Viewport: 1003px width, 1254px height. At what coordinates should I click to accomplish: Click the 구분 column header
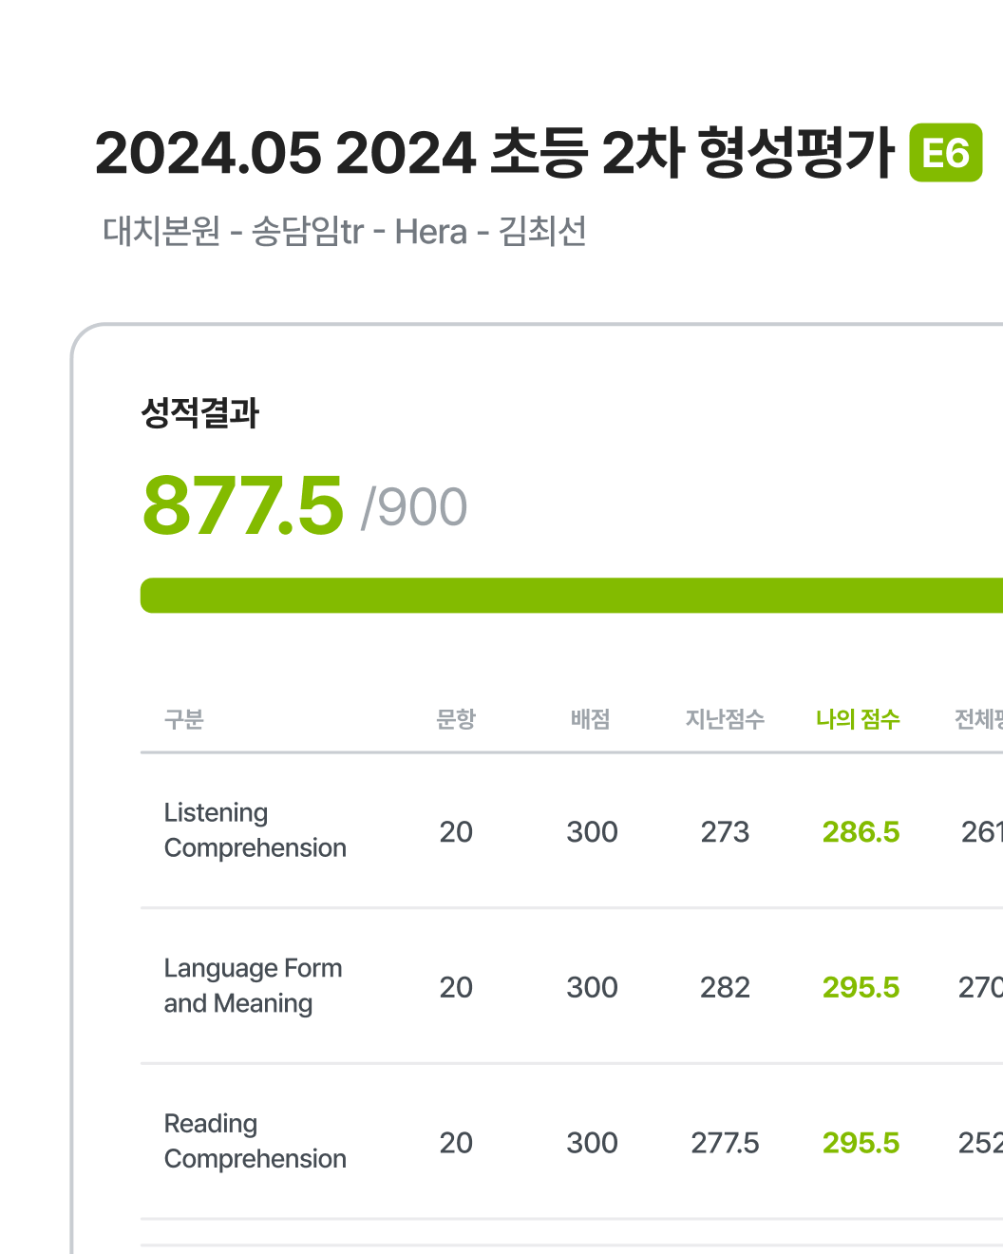184,719
